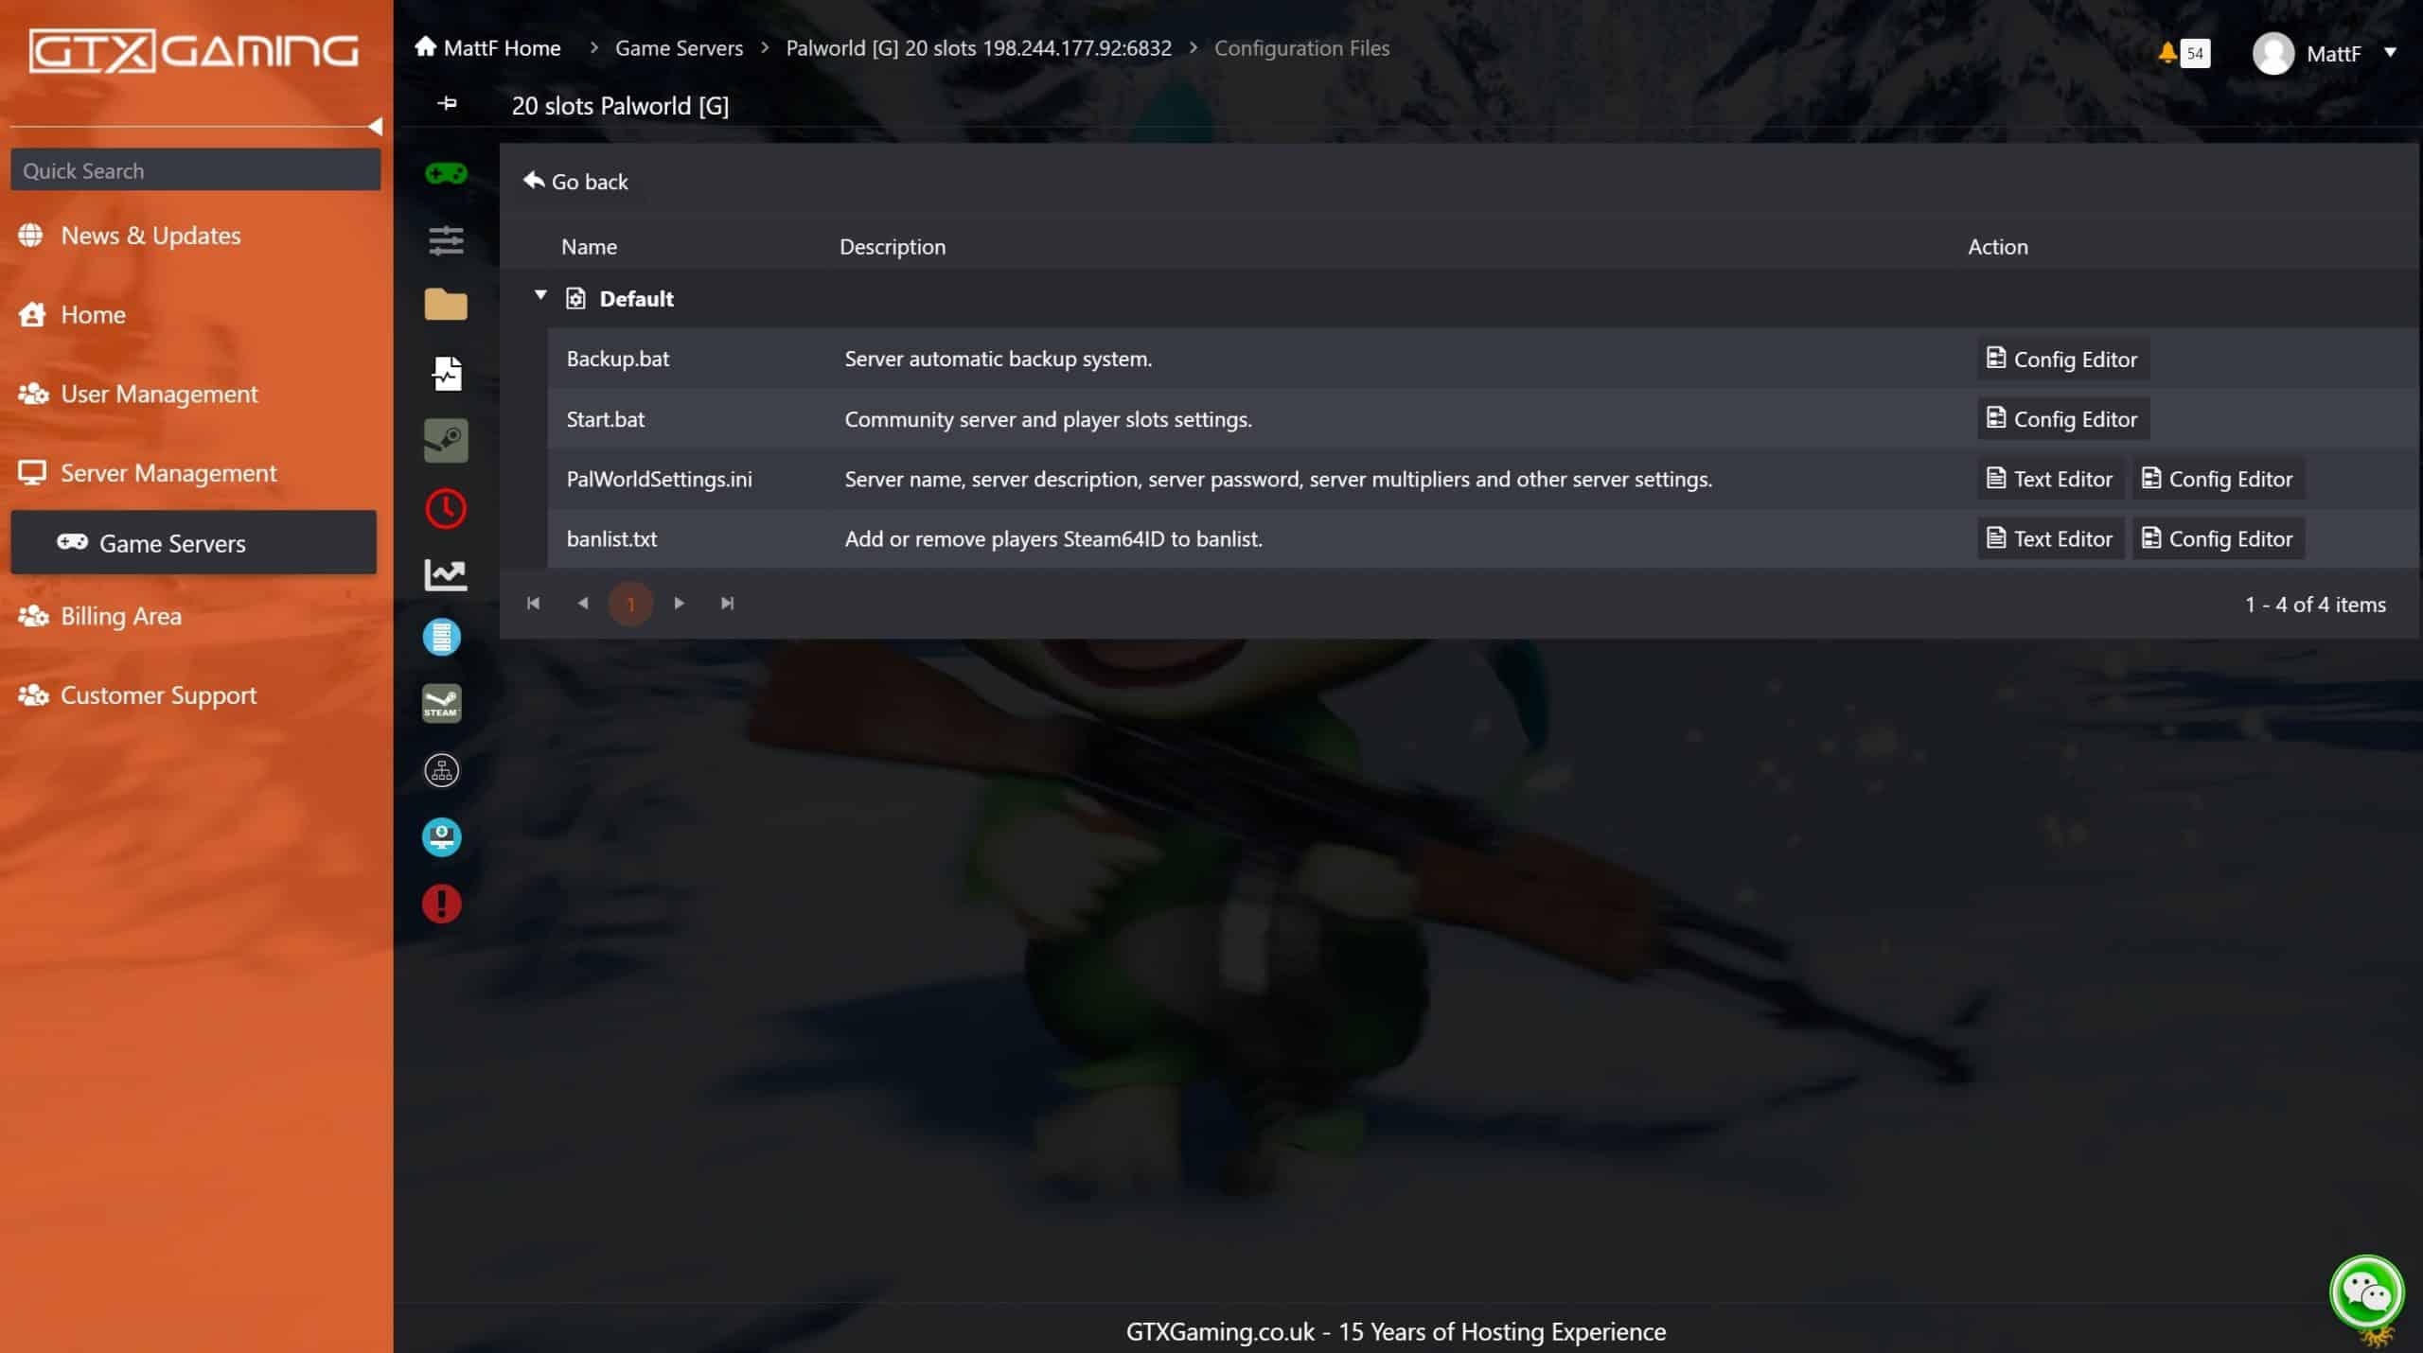View the statistics graph icon

[444, 574]
